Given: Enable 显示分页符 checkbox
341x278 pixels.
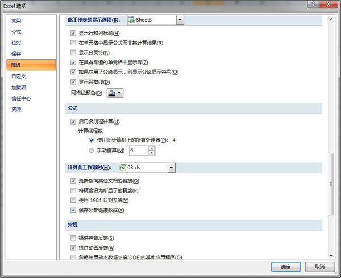Looking at the screenshot, I should coord(73,52).
